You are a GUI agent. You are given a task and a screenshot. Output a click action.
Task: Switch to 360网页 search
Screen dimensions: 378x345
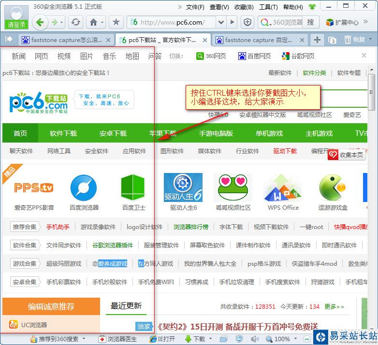(211, 56)
